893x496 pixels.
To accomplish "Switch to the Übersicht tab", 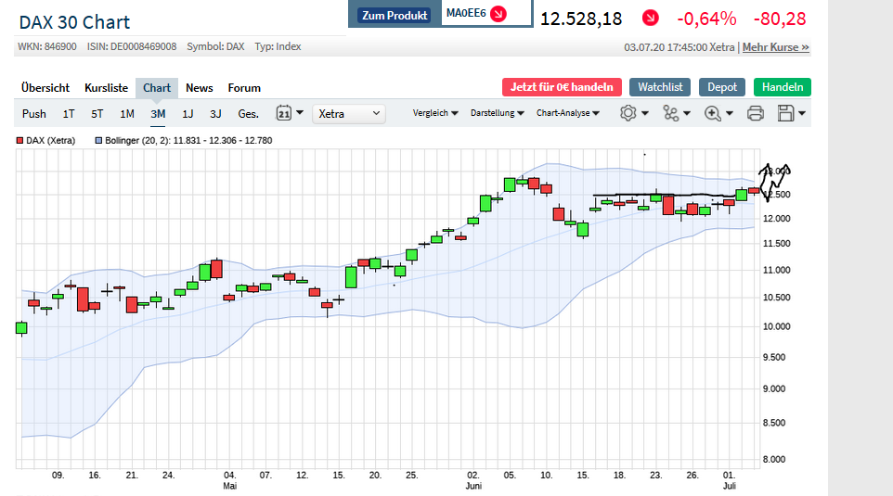I will coord(45,88).
